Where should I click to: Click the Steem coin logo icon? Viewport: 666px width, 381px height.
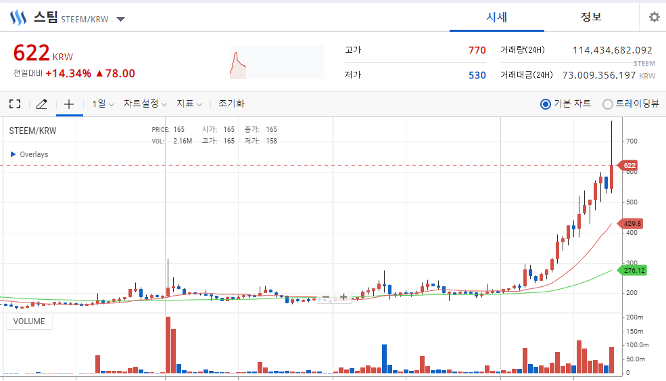[18, 18]
